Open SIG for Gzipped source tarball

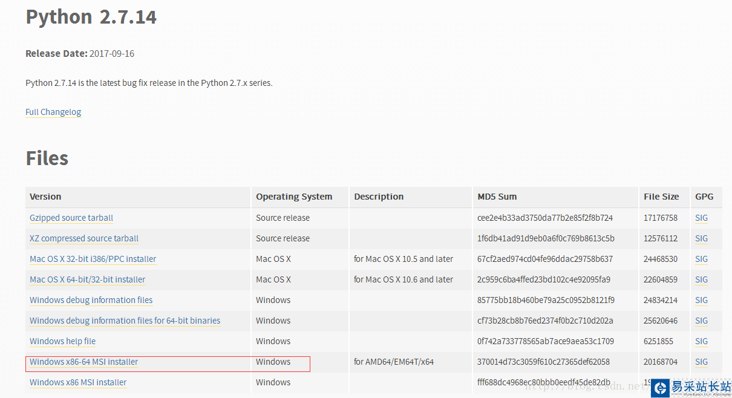click(x=701, y=218)
